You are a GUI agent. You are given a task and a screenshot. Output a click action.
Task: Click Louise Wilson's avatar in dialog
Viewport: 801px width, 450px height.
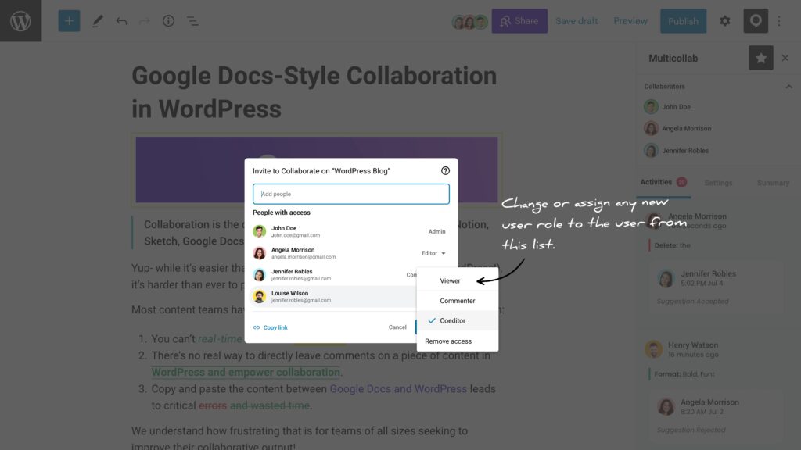(x=260, y=296)
